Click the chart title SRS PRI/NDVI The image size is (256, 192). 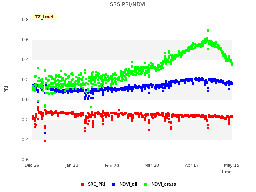(128, 4)
